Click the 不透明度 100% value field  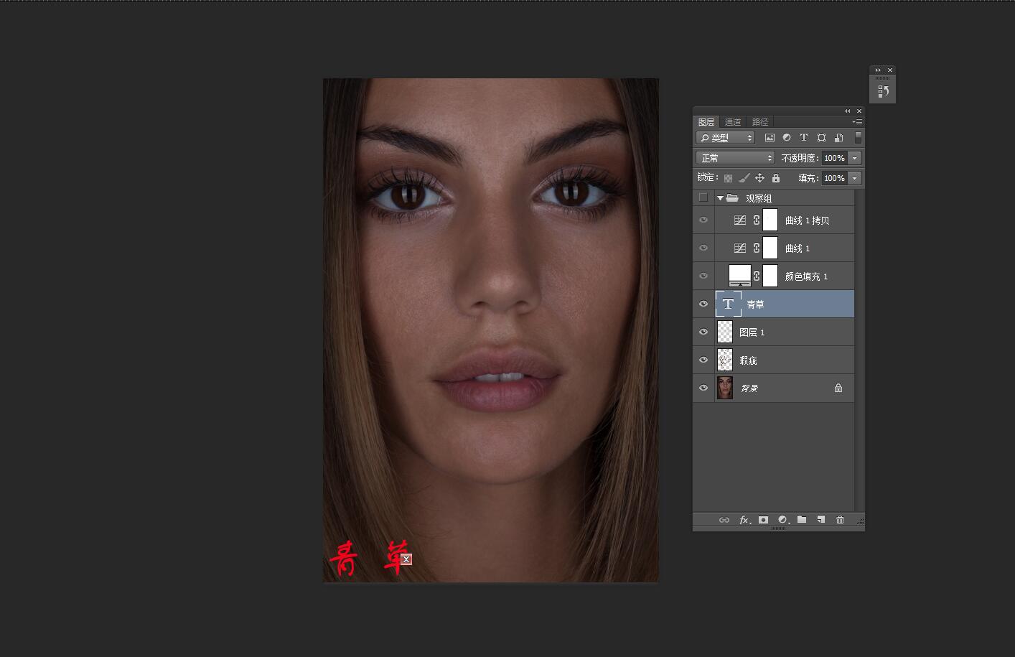click(834, 158)
